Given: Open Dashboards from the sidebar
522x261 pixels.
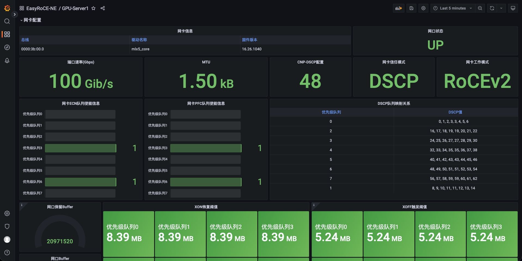Looking at the screenshot, I should [x=7, y=34].
